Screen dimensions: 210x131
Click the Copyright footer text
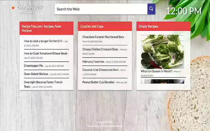105,122
